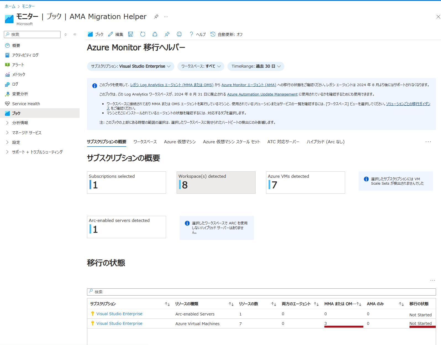Image resolution: width=441 pixels, height=345 pixels.
Task: Open the tabs overflow ellipsis menu
Action: (x=428, y=142)
